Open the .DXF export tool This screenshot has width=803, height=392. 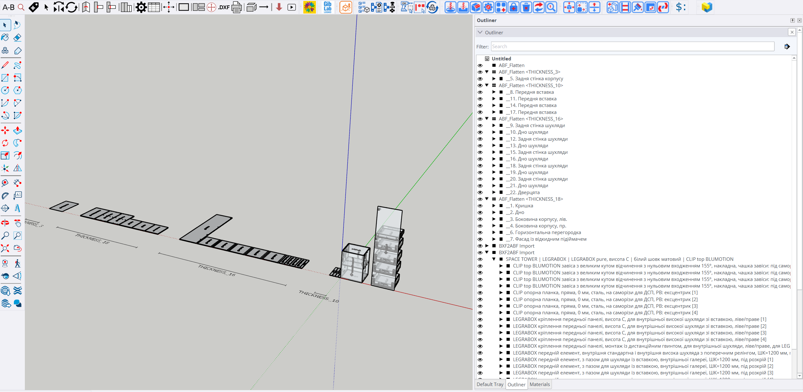223,7
